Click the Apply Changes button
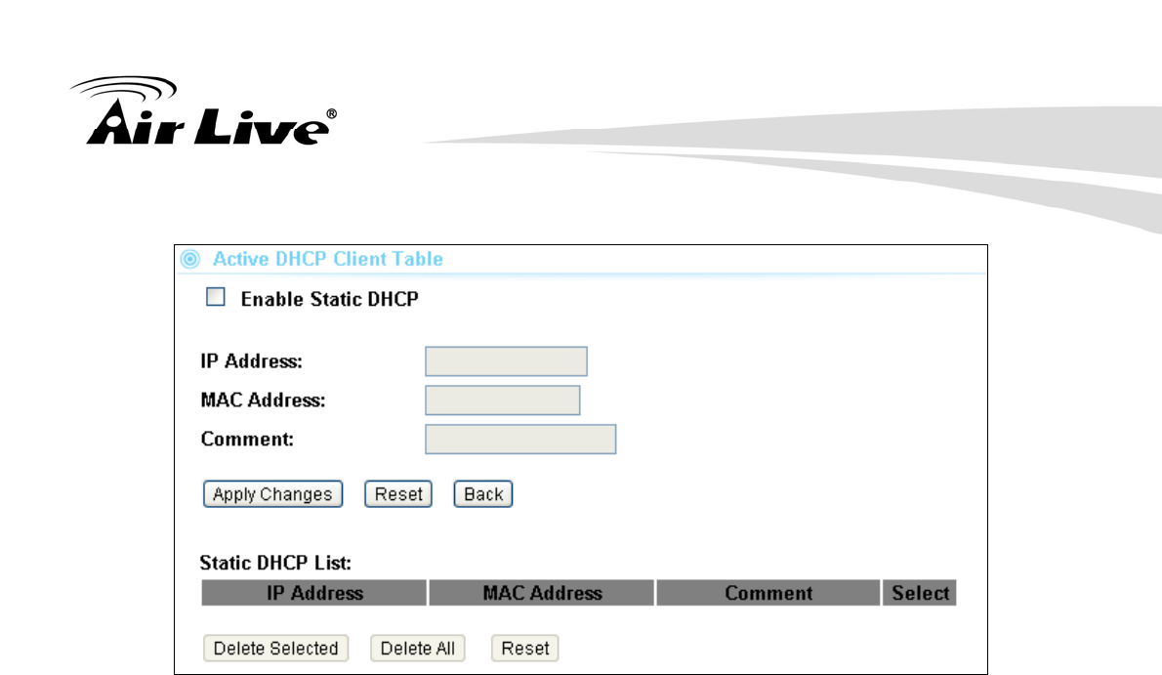 point(272,494)
